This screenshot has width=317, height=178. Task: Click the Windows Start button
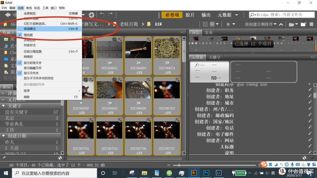coord(6,173)
